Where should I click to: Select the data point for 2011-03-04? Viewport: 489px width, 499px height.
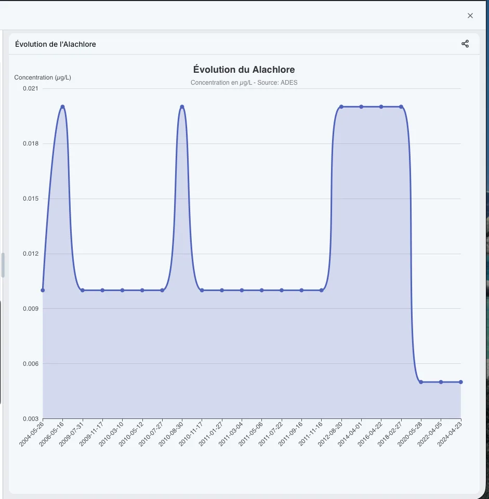click(x=242, y=290)
